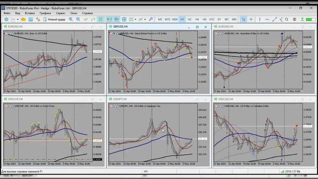Viewport: 318px width, 179px height.
Task: Click the green-red arrows icon in toolbar
Action: 38,19
